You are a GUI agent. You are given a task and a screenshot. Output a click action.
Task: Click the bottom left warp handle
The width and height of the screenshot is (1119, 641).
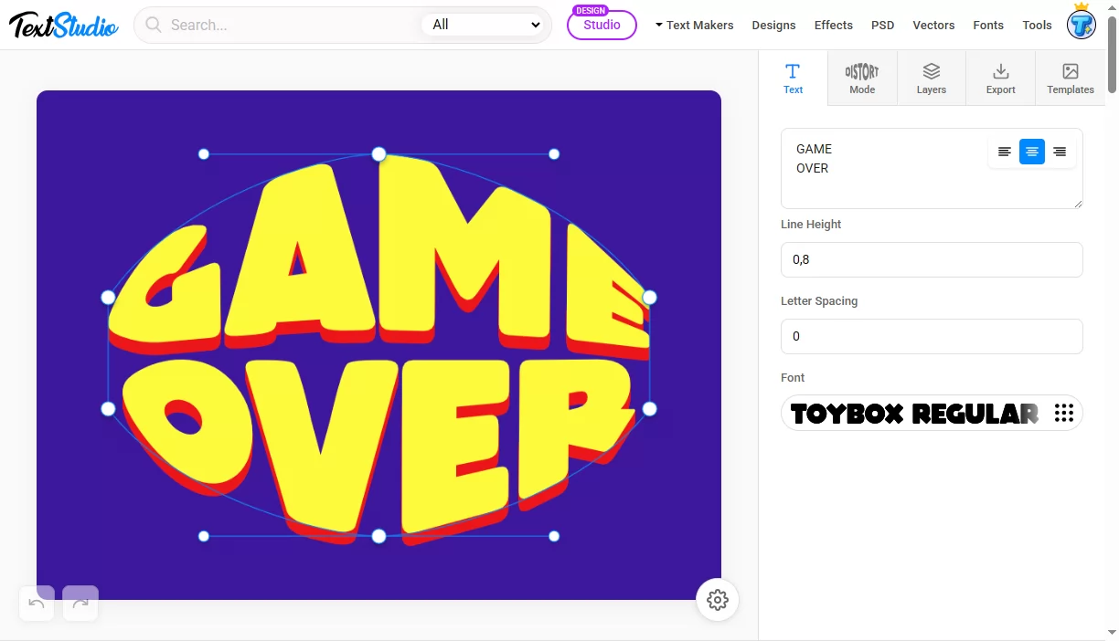[x=204, y=536]
